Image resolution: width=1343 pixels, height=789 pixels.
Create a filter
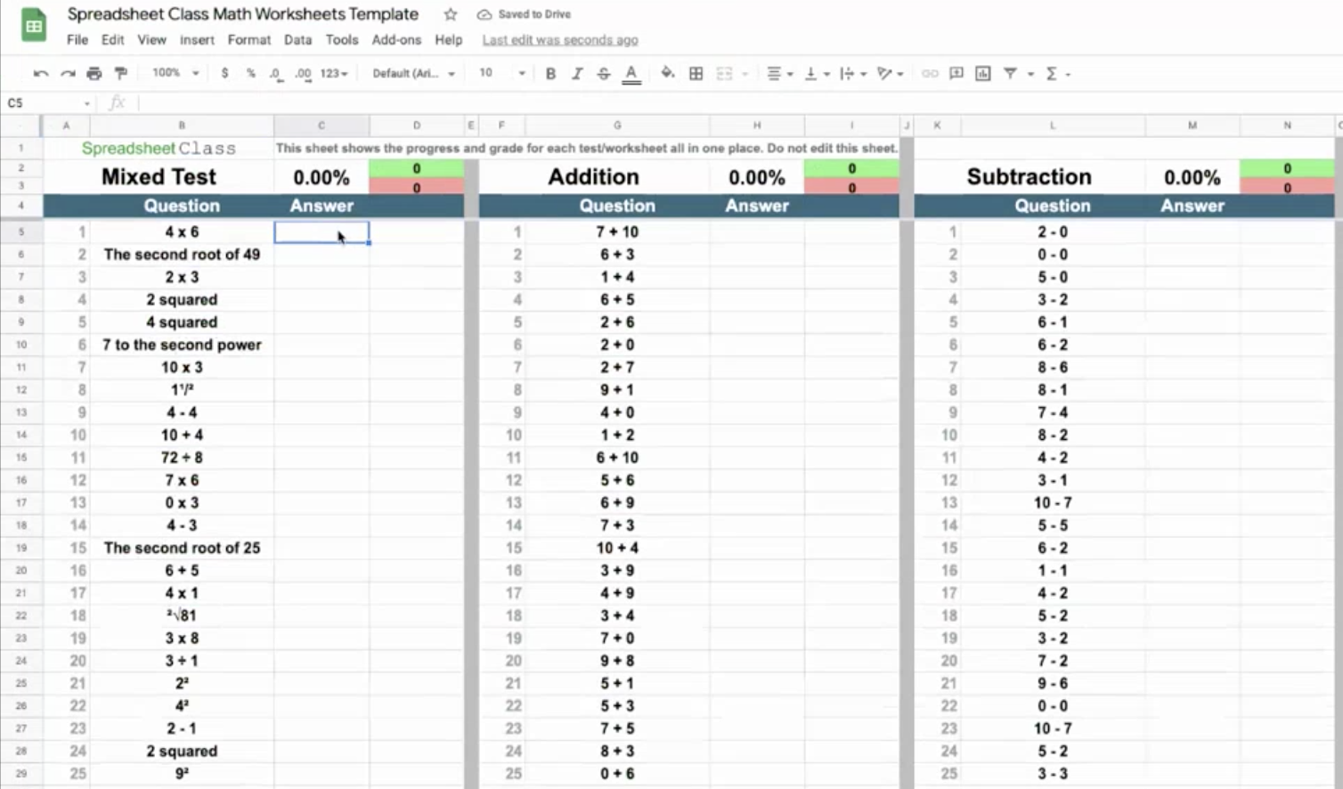(1010, 73)
